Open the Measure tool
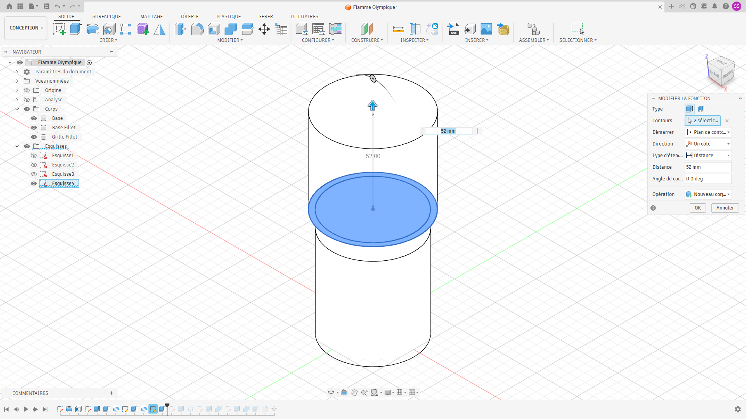Image resolution: width=746 pixels, height=419 pixels. coord(398,29)
